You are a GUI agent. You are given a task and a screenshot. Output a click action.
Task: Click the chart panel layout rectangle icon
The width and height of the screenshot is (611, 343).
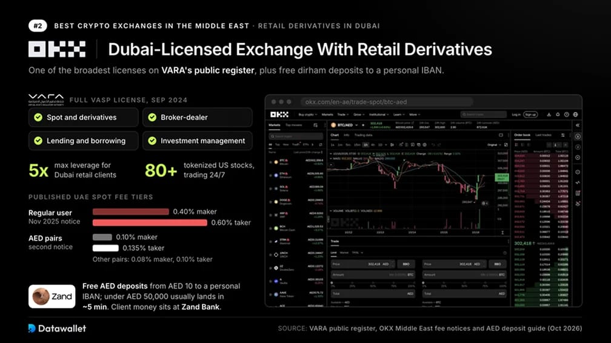501,135
